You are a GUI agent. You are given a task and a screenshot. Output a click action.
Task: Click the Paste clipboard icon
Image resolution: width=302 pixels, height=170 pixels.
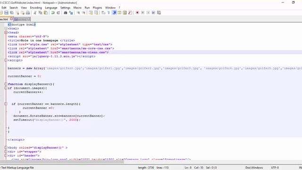[46, 13]
